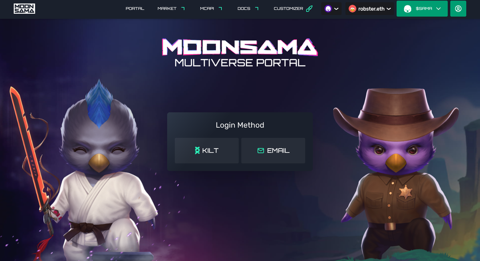
Task: Click the external link arrow beside DOCS
Action: [x=256, y=8]
